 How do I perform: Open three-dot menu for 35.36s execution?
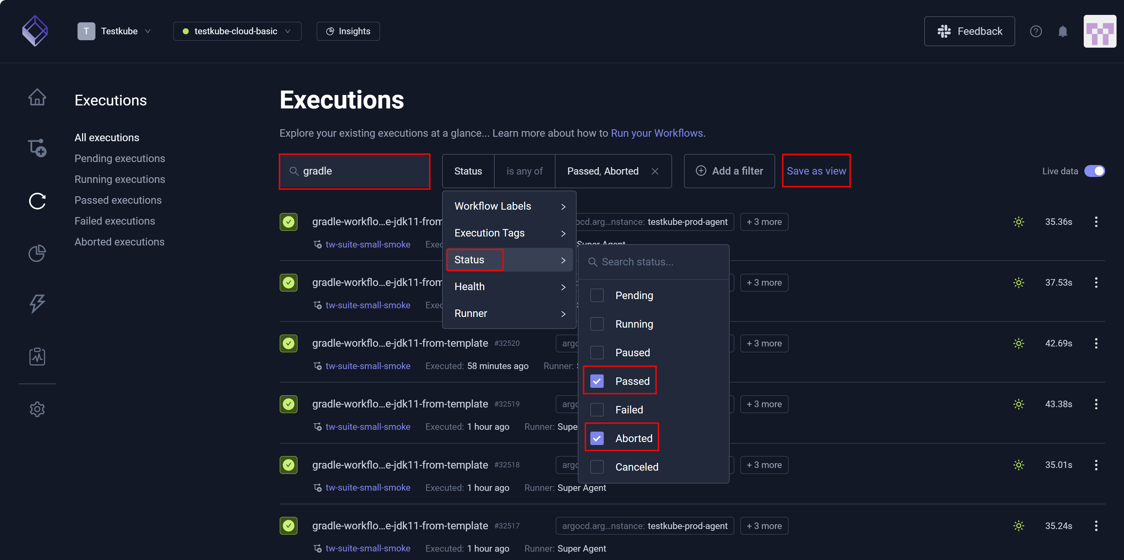[1096, 222]
